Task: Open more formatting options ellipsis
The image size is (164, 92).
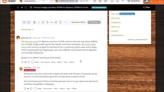Action: point(65,22)
